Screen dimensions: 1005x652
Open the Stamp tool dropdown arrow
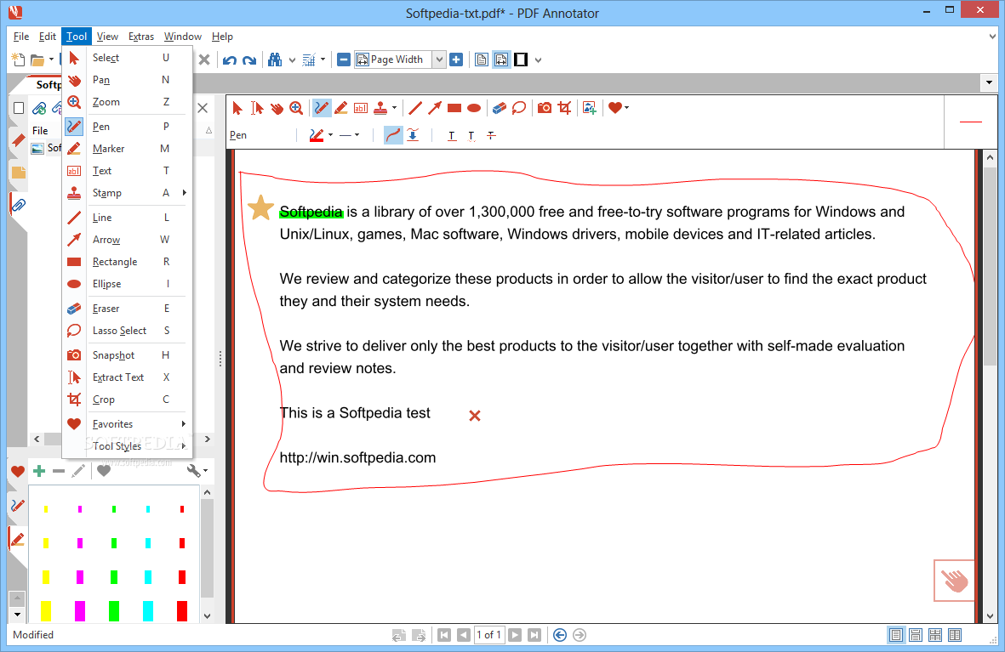[394, 108]
